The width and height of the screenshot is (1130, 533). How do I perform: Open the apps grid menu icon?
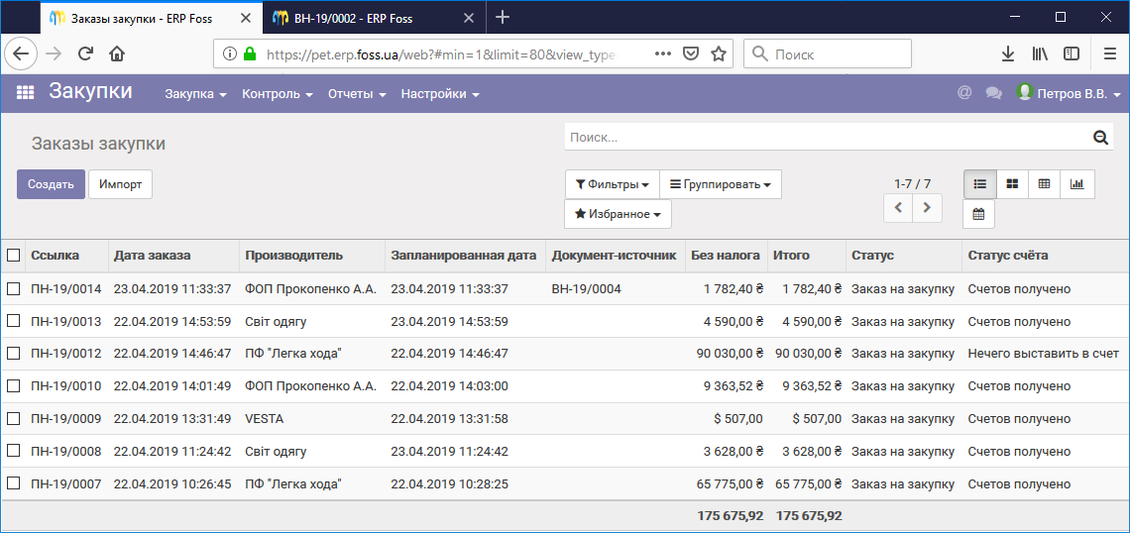click(25, 93)
